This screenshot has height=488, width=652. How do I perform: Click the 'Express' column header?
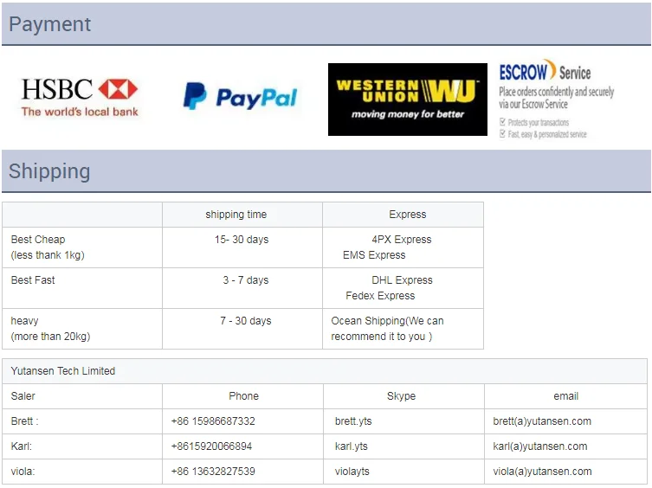(x=408, y=215)
